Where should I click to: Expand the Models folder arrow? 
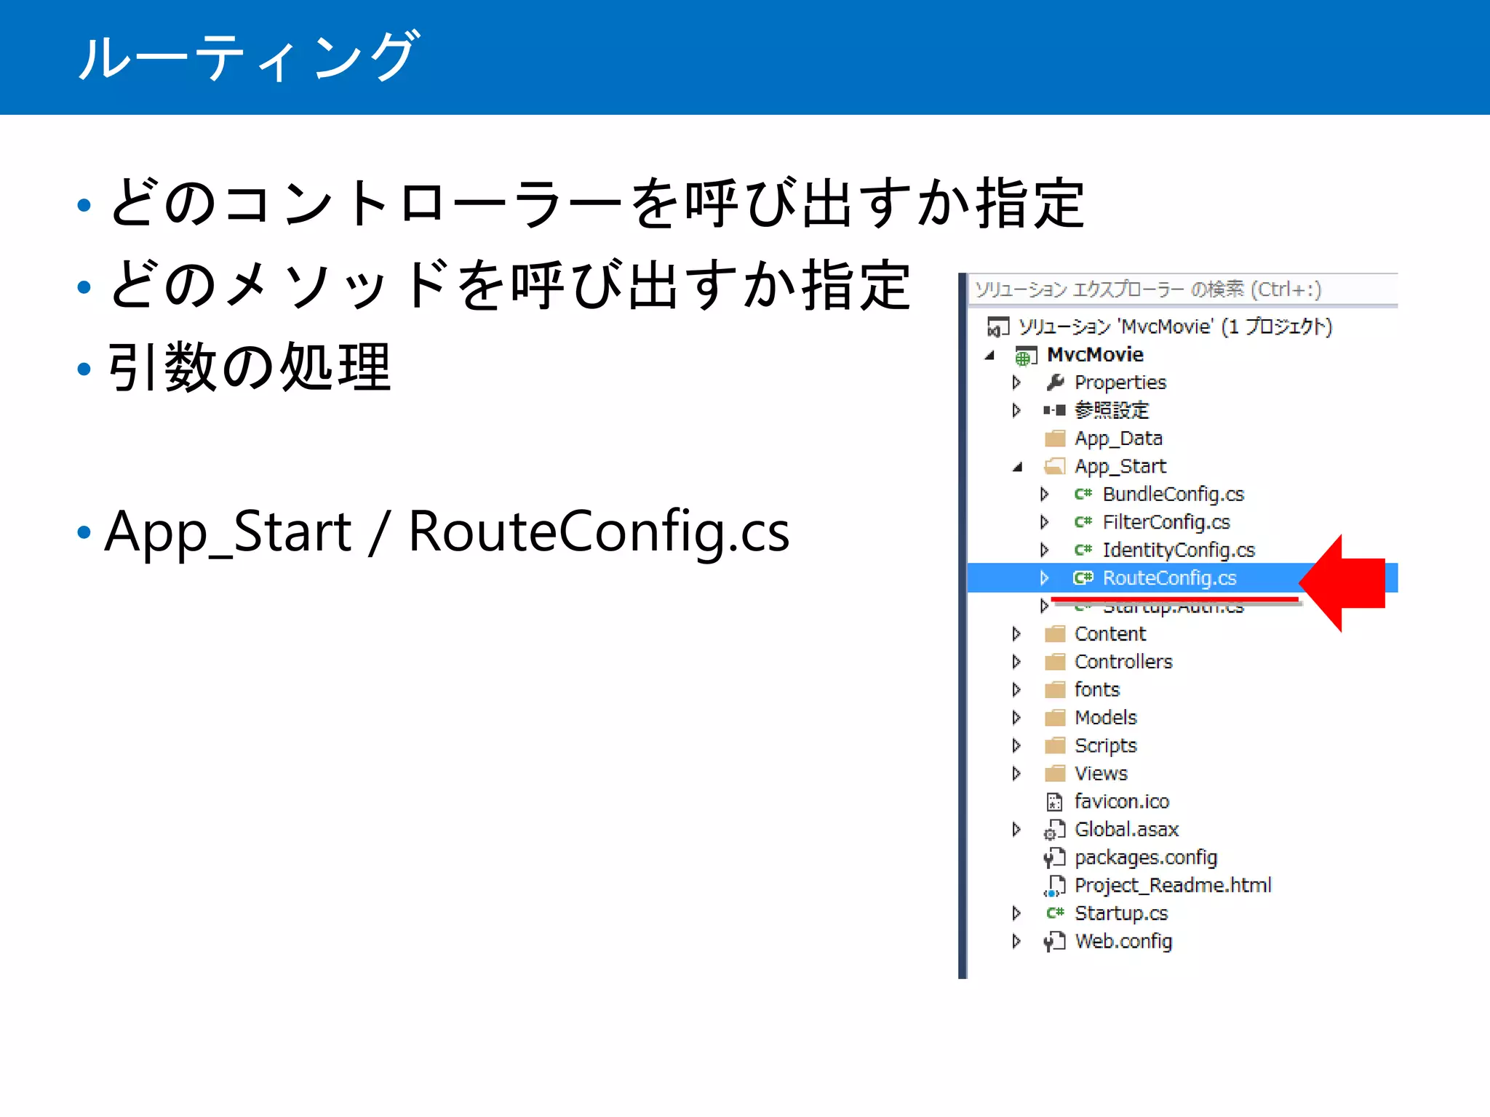(1016, 718)
